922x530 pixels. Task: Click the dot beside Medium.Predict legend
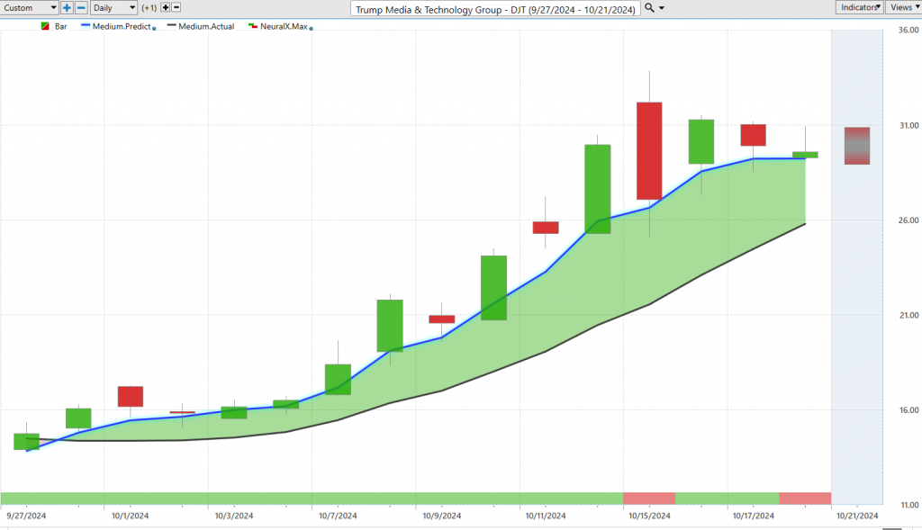pyautogui.click(x=154, y=28)
